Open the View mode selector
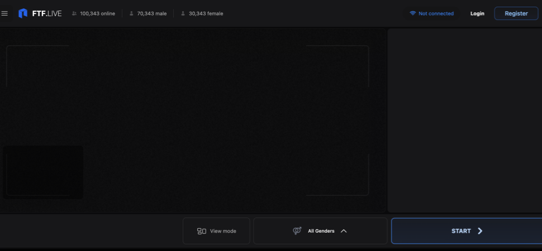Screen dimensions: 542x251 pos(216,231)
